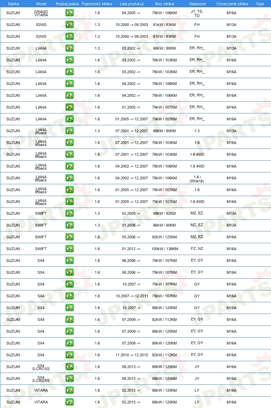Click the Rodzaj paliwa column header
The image size is (271, 408).
coord(67,4)
